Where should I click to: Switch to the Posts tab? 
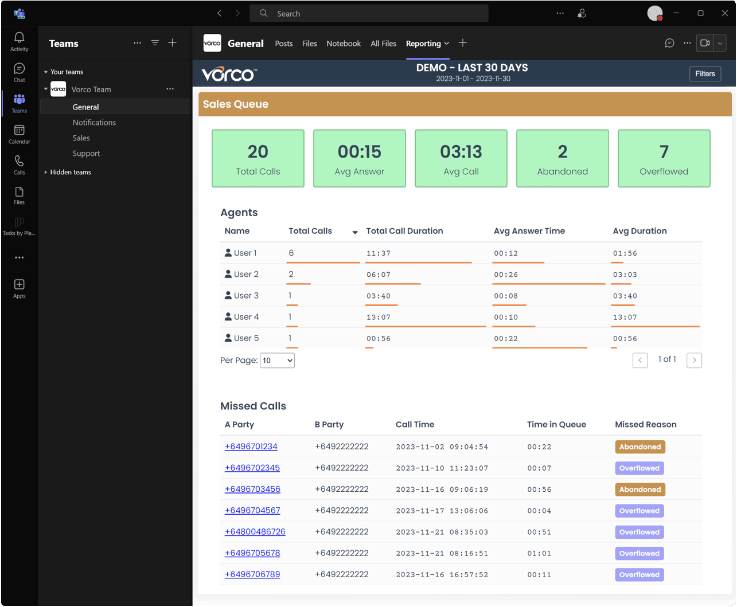coord(283,44)
